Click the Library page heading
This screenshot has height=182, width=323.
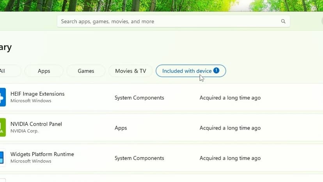pos(5,47)
